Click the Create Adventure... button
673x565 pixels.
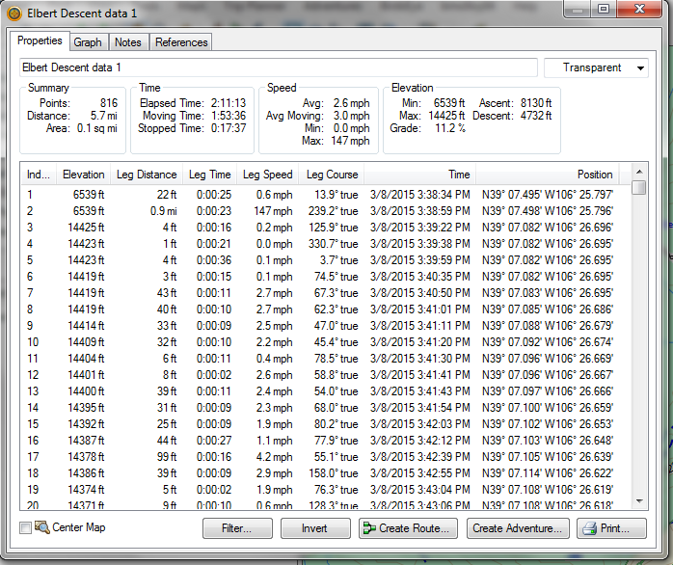click(x=518, y=528)
